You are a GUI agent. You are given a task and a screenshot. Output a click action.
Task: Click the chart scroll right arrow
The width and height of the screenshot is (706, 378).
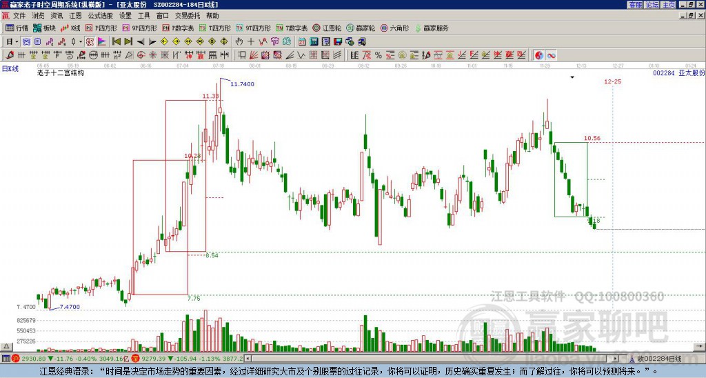(699, 346)
